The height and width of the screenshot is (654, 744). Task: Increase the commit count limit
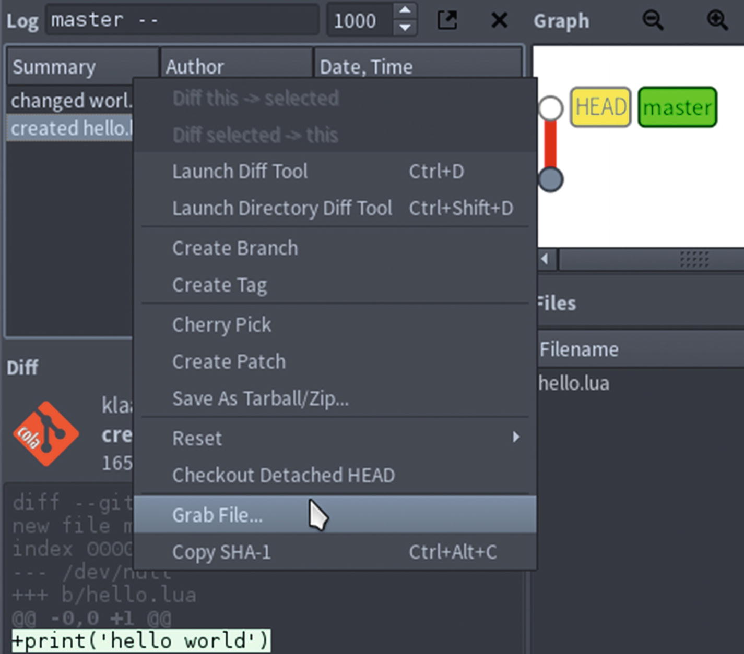(405, 10)
